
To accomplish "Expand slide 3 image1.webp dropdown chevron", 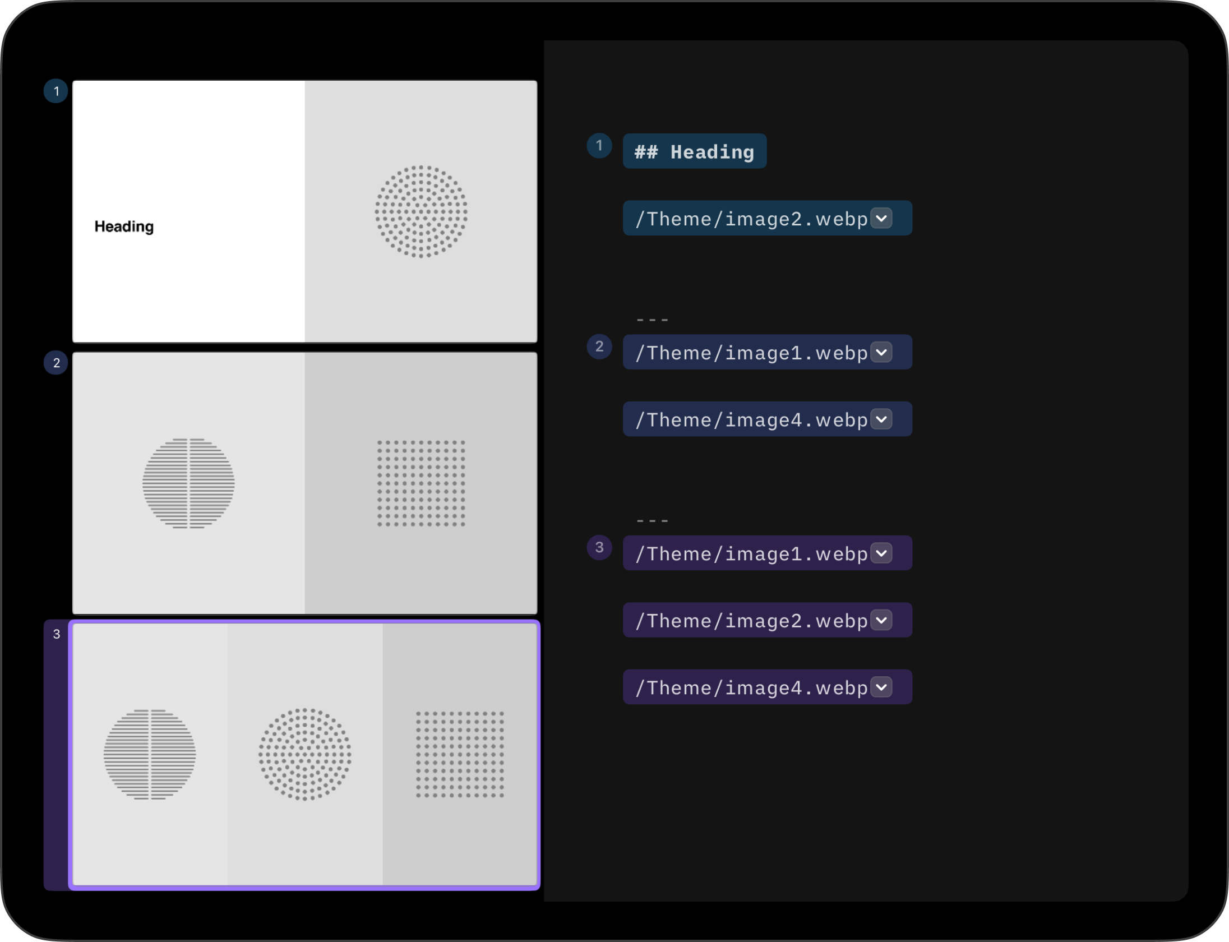I will 881,553.
